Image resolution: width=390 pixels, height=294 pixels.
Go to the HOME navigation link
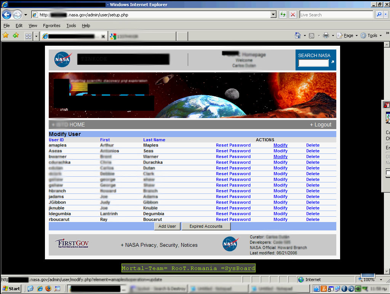(x=77, y=125)
